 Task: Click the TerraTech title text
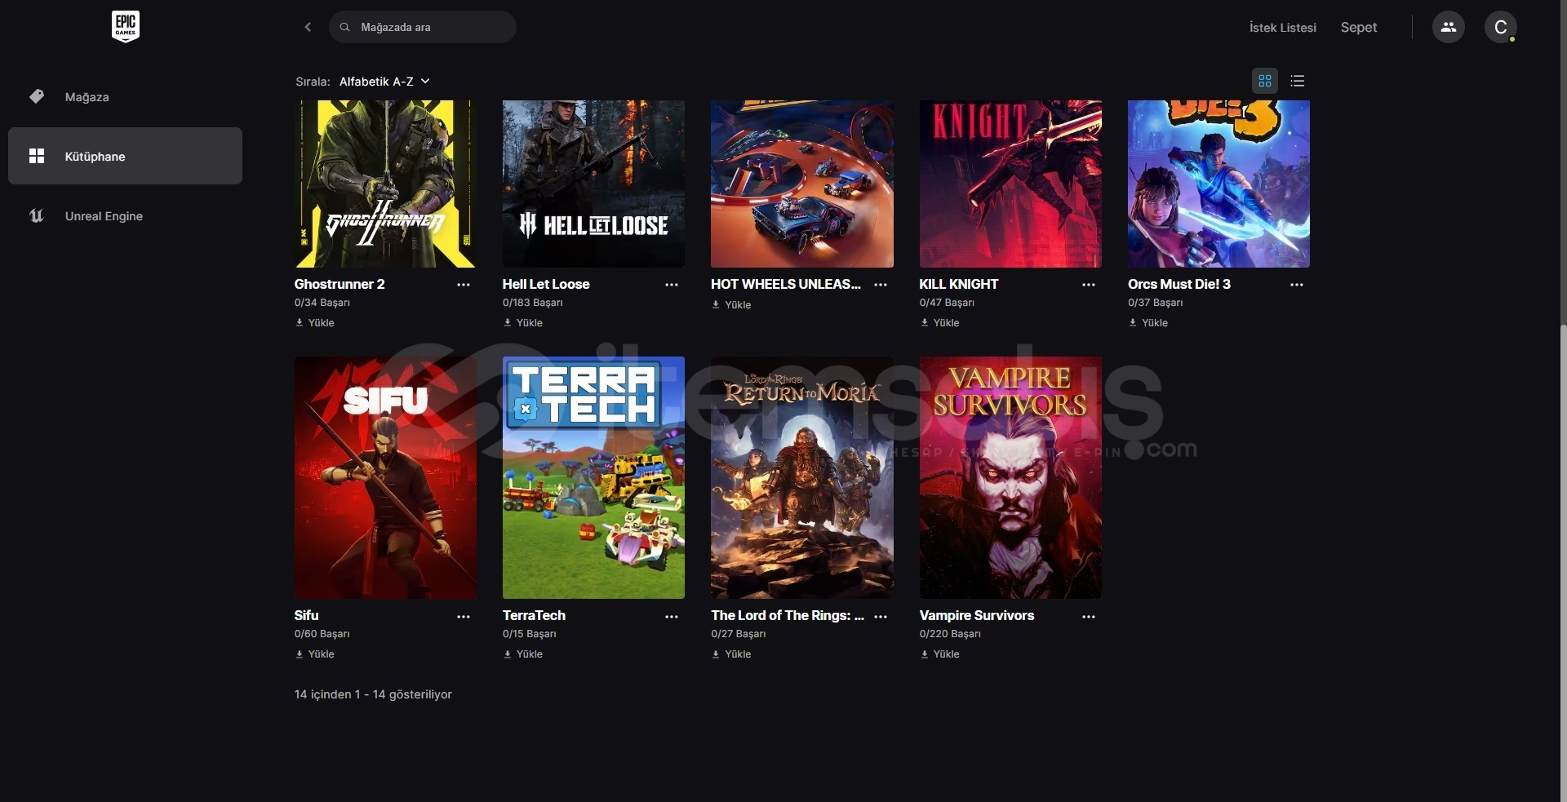point(534,615)
